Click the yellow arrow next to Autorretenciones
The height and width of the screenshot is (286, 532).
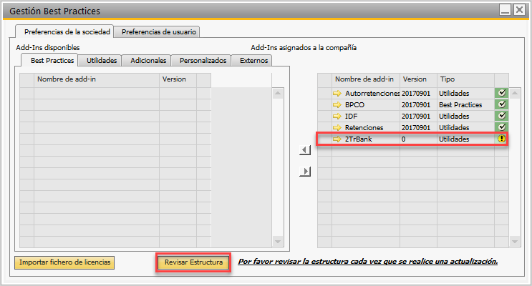[x=338, y=93]
